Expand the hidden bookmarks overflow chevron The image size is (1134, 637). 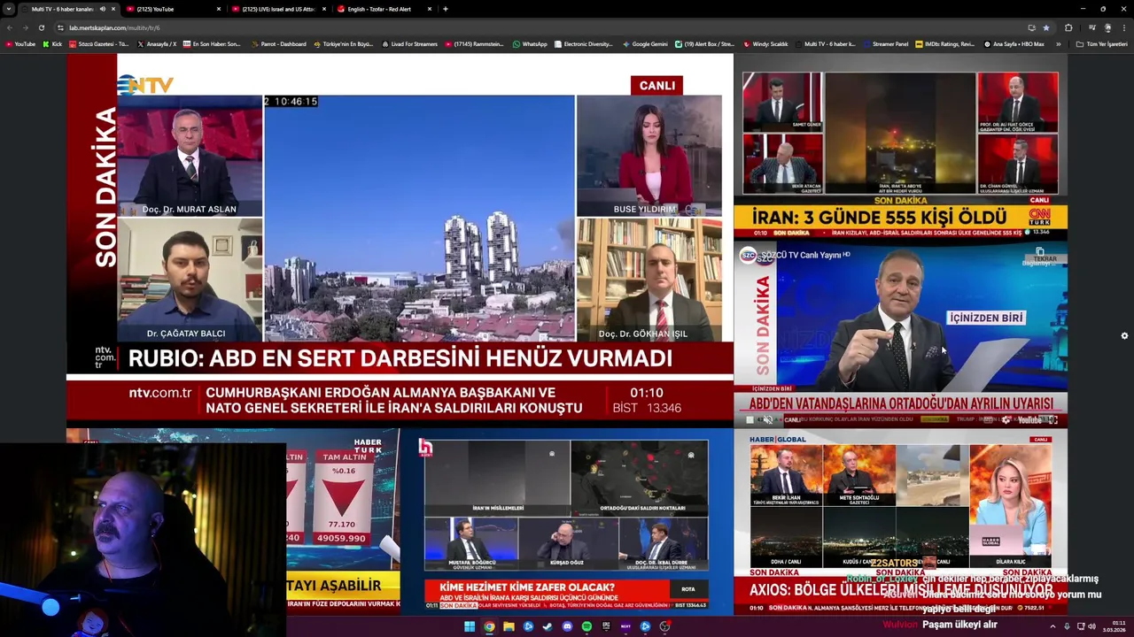pyautogui.click(x=1058, y=43)
